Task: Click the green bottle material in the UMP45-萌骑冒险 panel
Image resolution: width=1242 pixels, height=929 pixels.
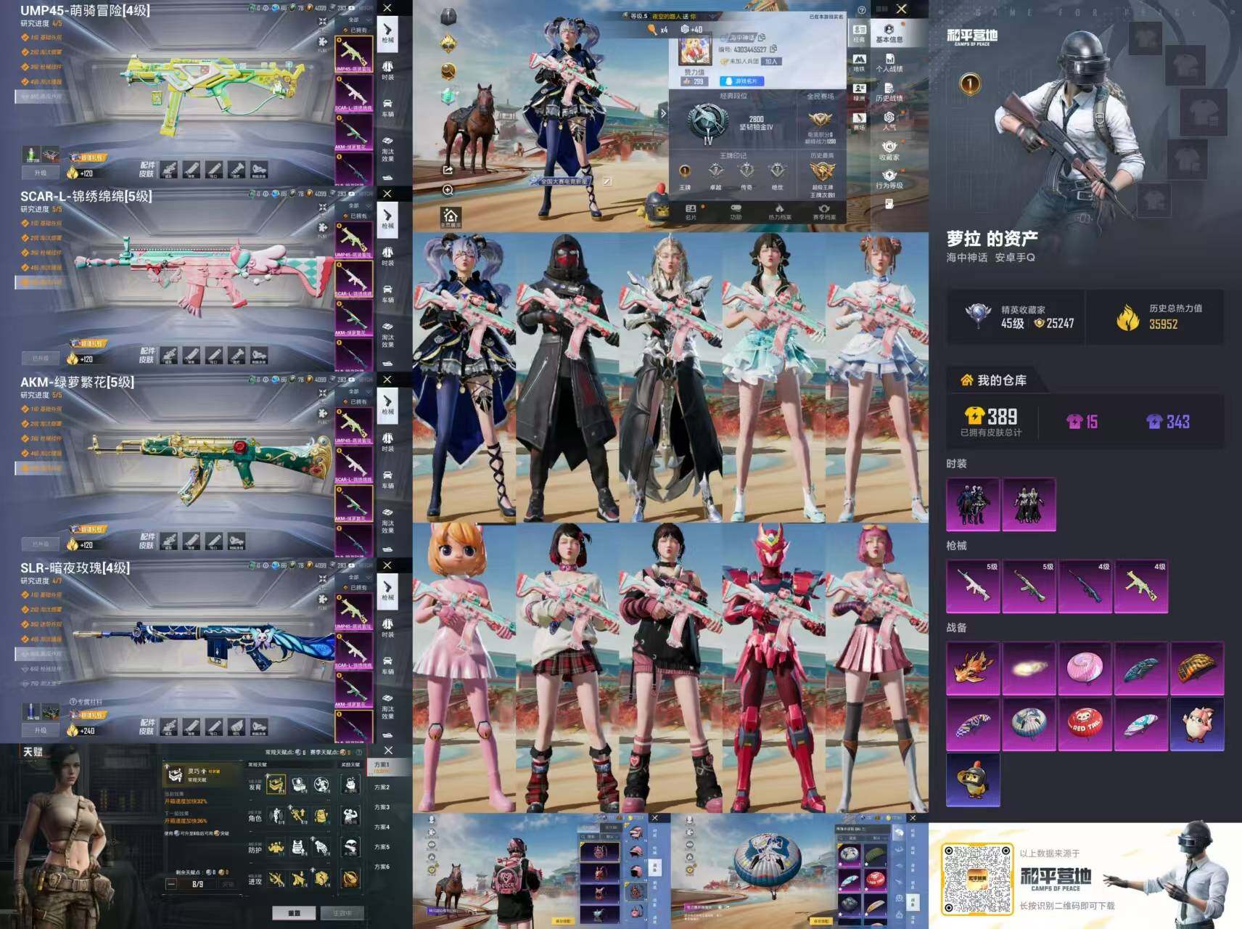Action: (30, 155)
